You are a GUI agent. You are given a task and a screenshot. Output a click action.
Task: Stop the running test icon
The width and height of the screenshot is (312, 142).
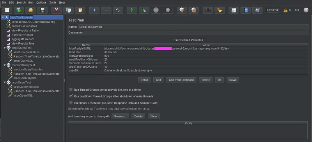[156, 10]
